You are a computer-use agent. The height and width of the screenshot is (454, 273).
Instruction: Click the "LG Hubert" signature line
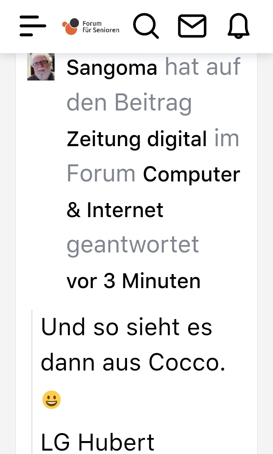click(97, 442)
